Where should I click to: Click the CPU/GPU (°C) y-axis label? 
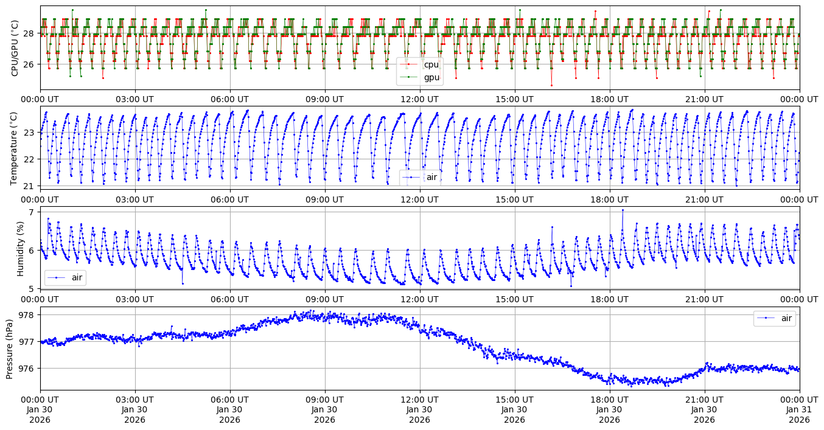[15, 47]
